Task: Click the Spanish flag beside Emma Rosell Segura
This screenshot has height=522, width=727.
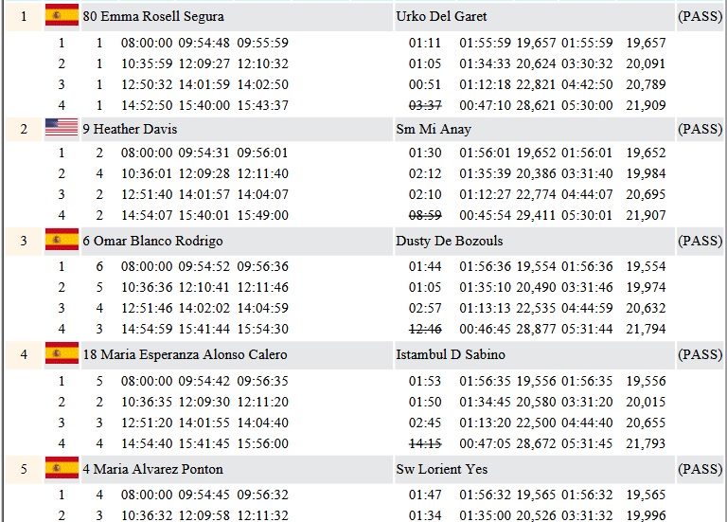Action: coord(62,16)
